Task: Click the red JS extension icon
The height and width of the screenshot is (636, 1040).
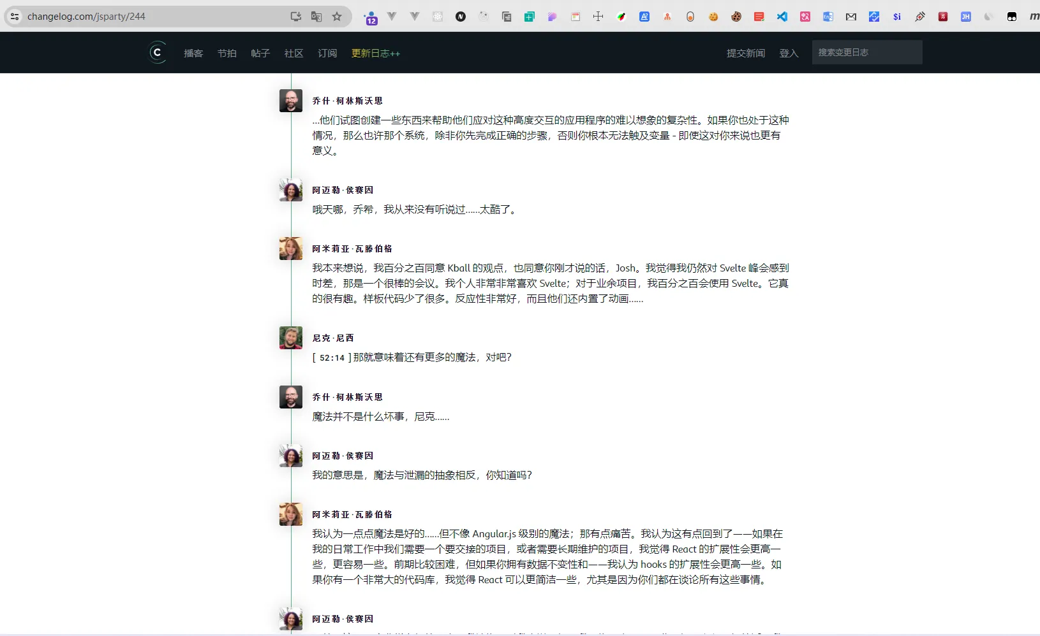Action: pos(943,17)
